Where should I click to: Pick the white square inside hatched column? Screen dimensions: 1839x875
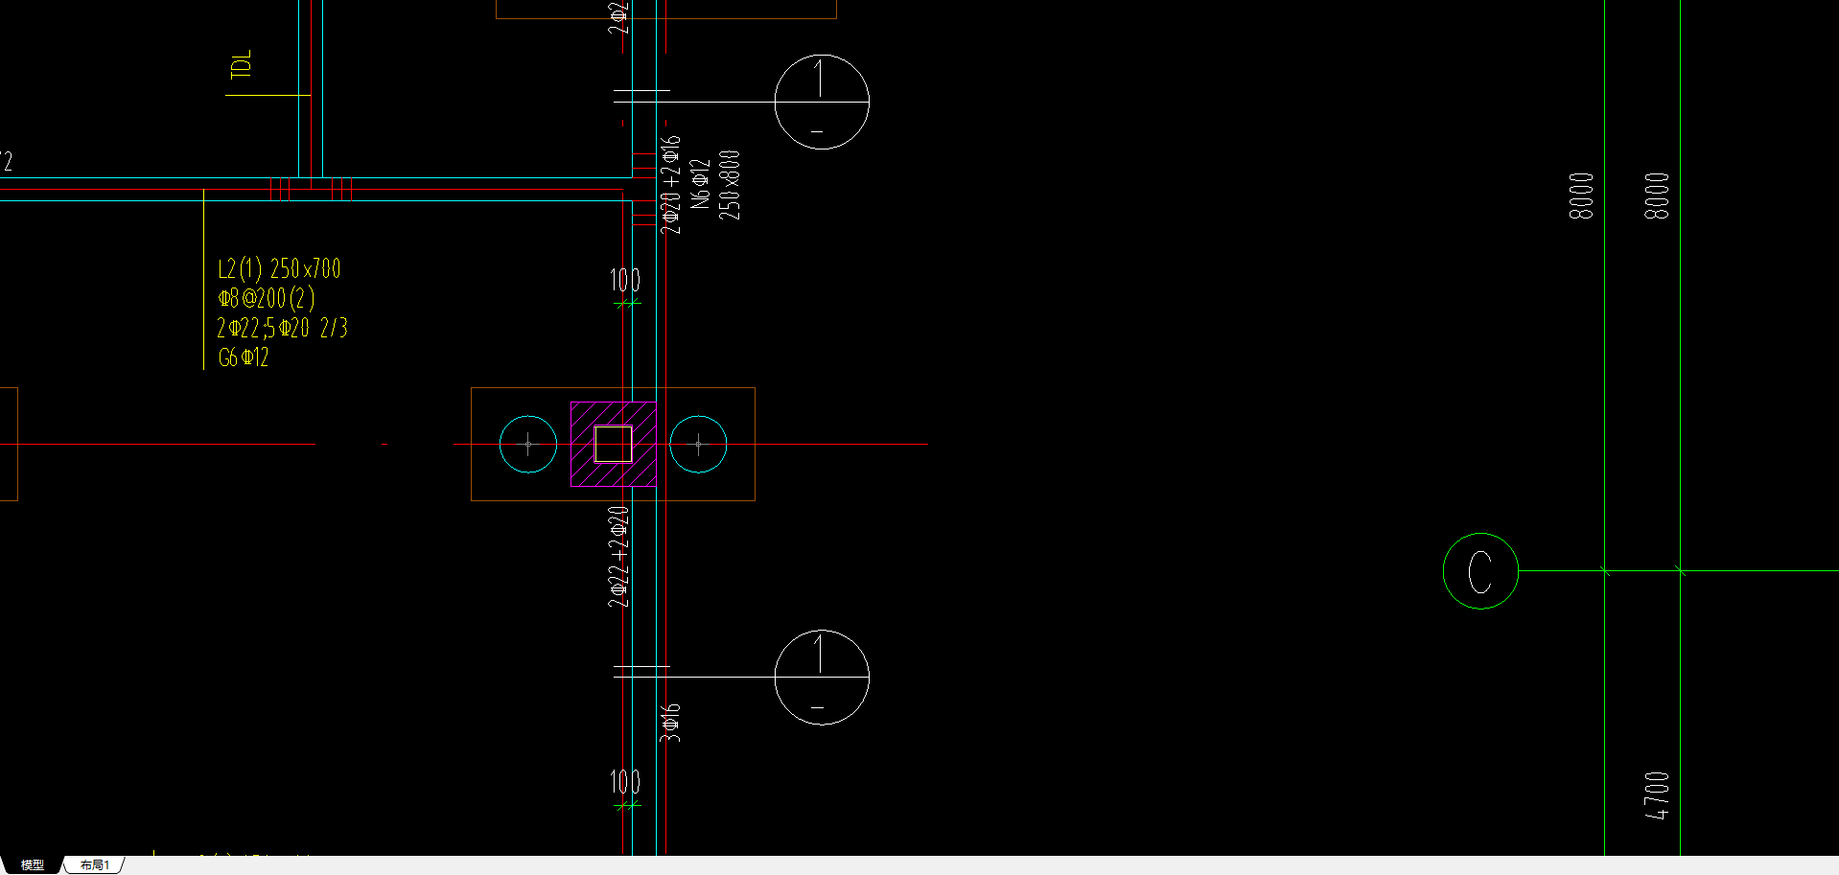pos(614,445)
